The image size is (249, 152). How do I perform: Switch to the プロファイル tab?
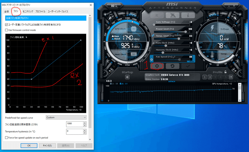pos(40,11)
